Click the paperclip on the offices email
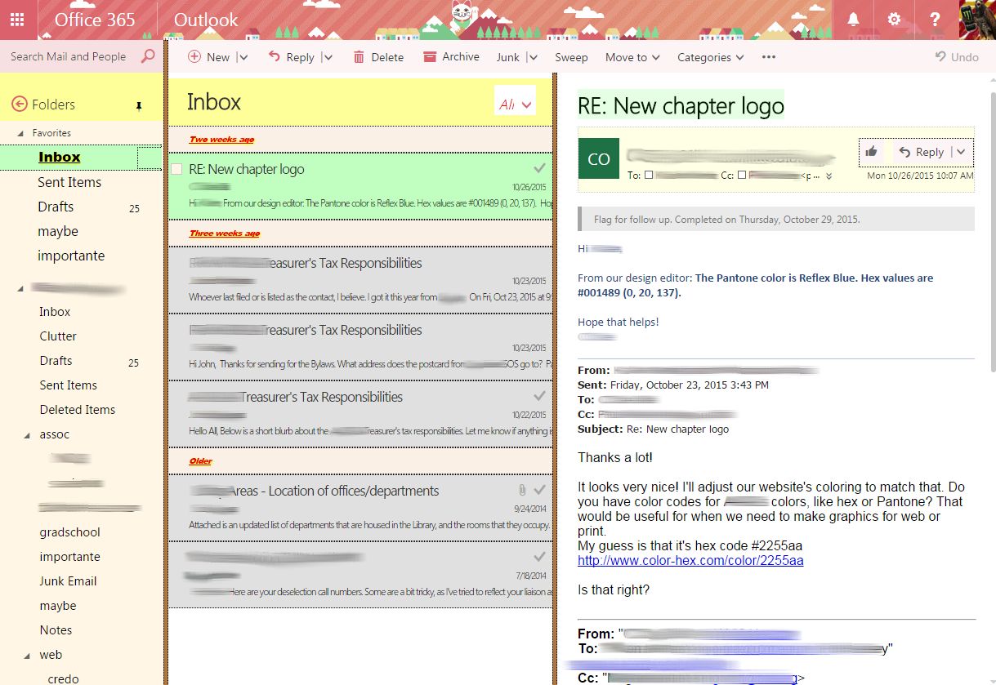 click(524, 490)
